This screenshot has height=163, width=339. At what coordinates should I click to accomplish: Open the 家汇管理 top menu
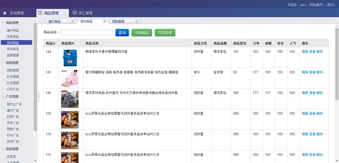pos(85,13)
